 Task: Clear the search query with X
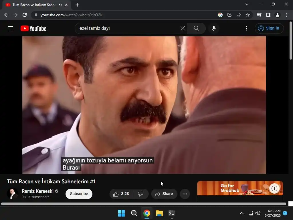(183, 28)
